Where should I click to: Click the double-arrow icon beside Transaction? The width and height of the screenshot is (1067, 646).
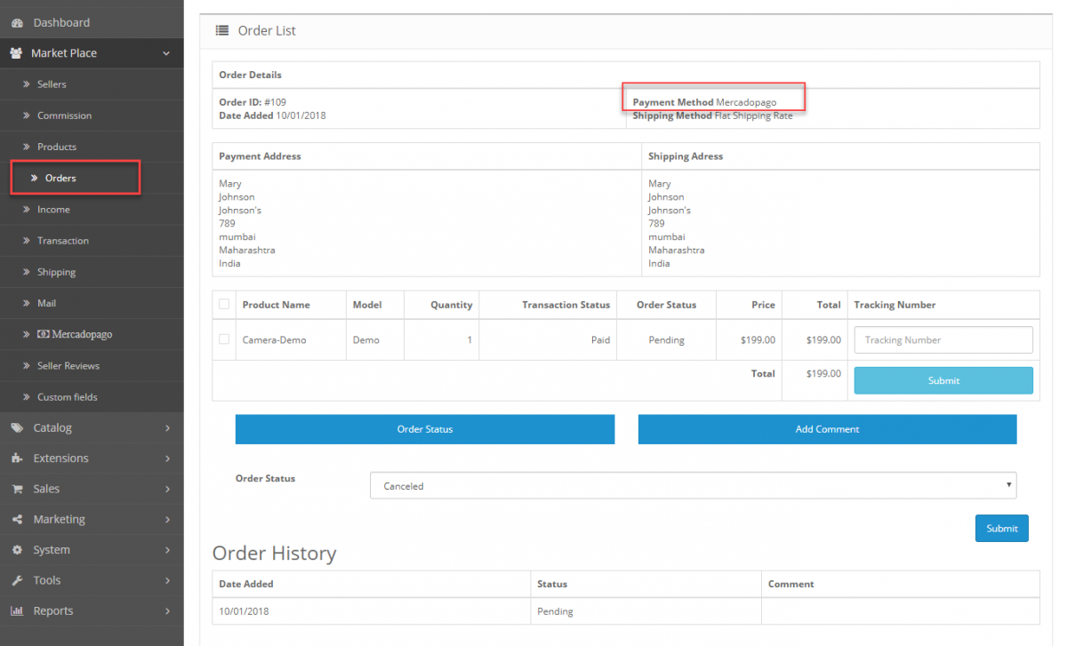27,241
